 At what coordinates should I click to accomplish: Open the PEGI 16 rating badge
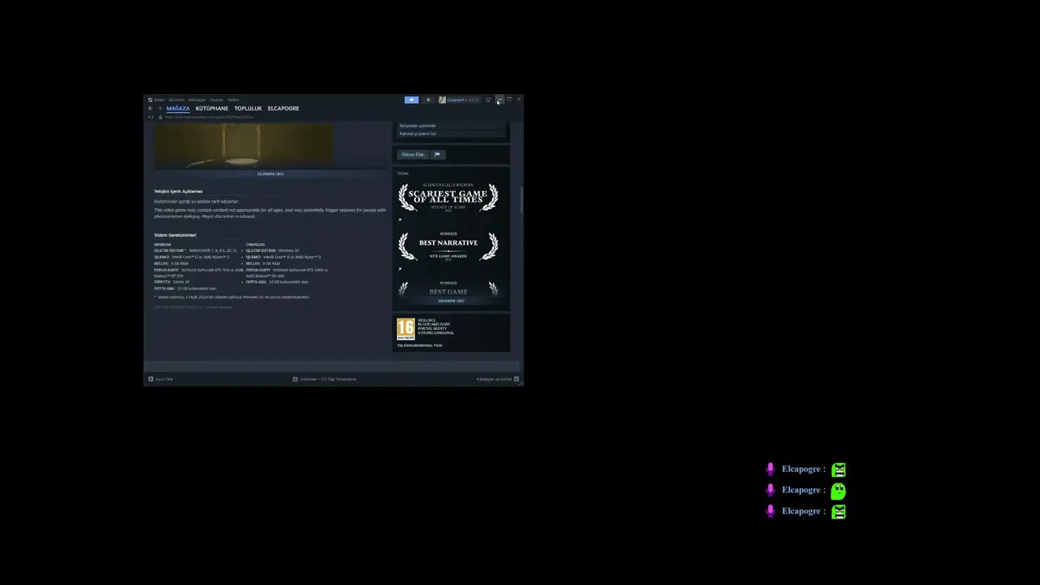tap(405, 328)
